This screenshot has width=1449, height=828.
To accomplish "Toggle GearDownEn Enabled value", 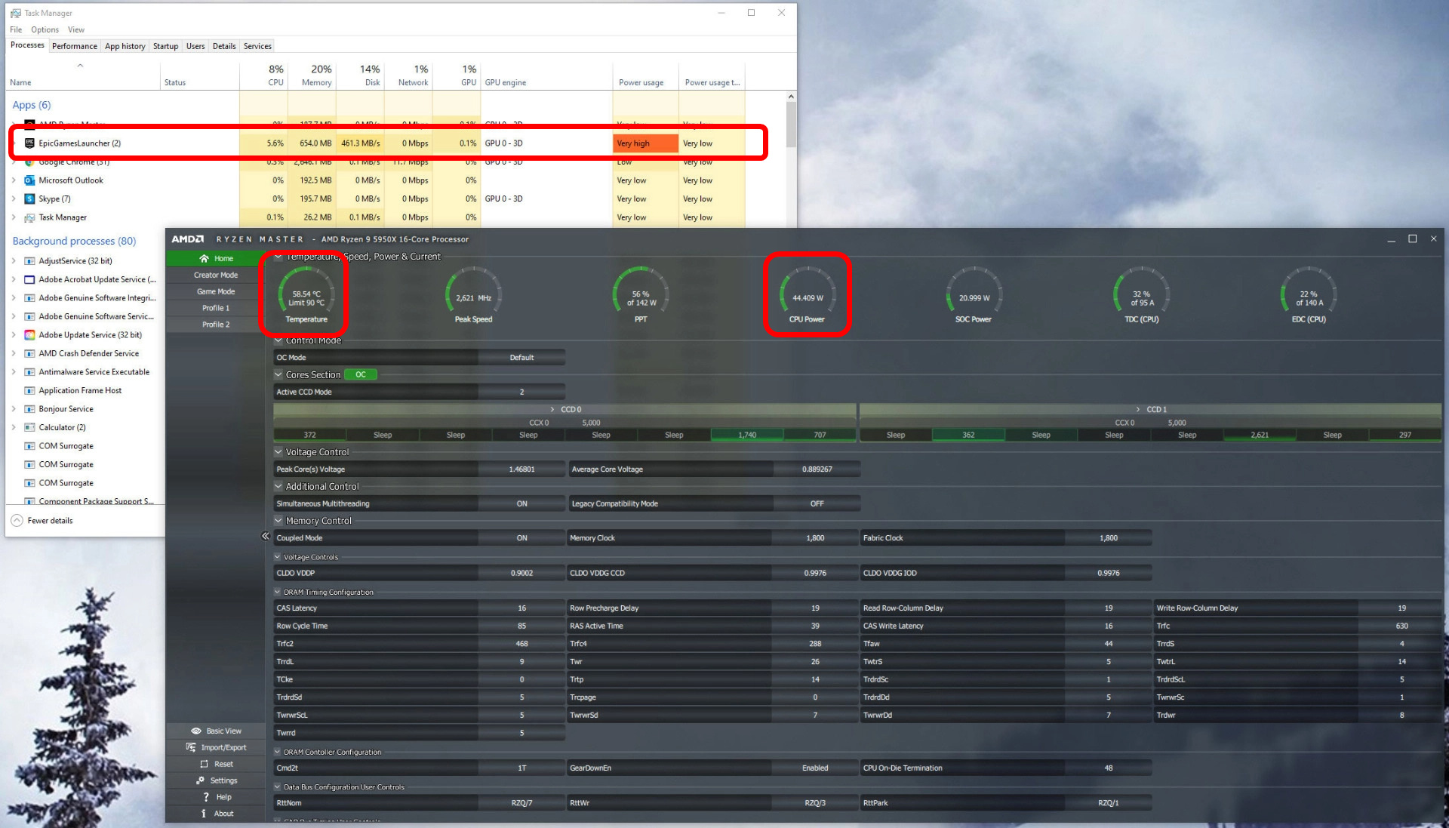I will tap(815, 768).
